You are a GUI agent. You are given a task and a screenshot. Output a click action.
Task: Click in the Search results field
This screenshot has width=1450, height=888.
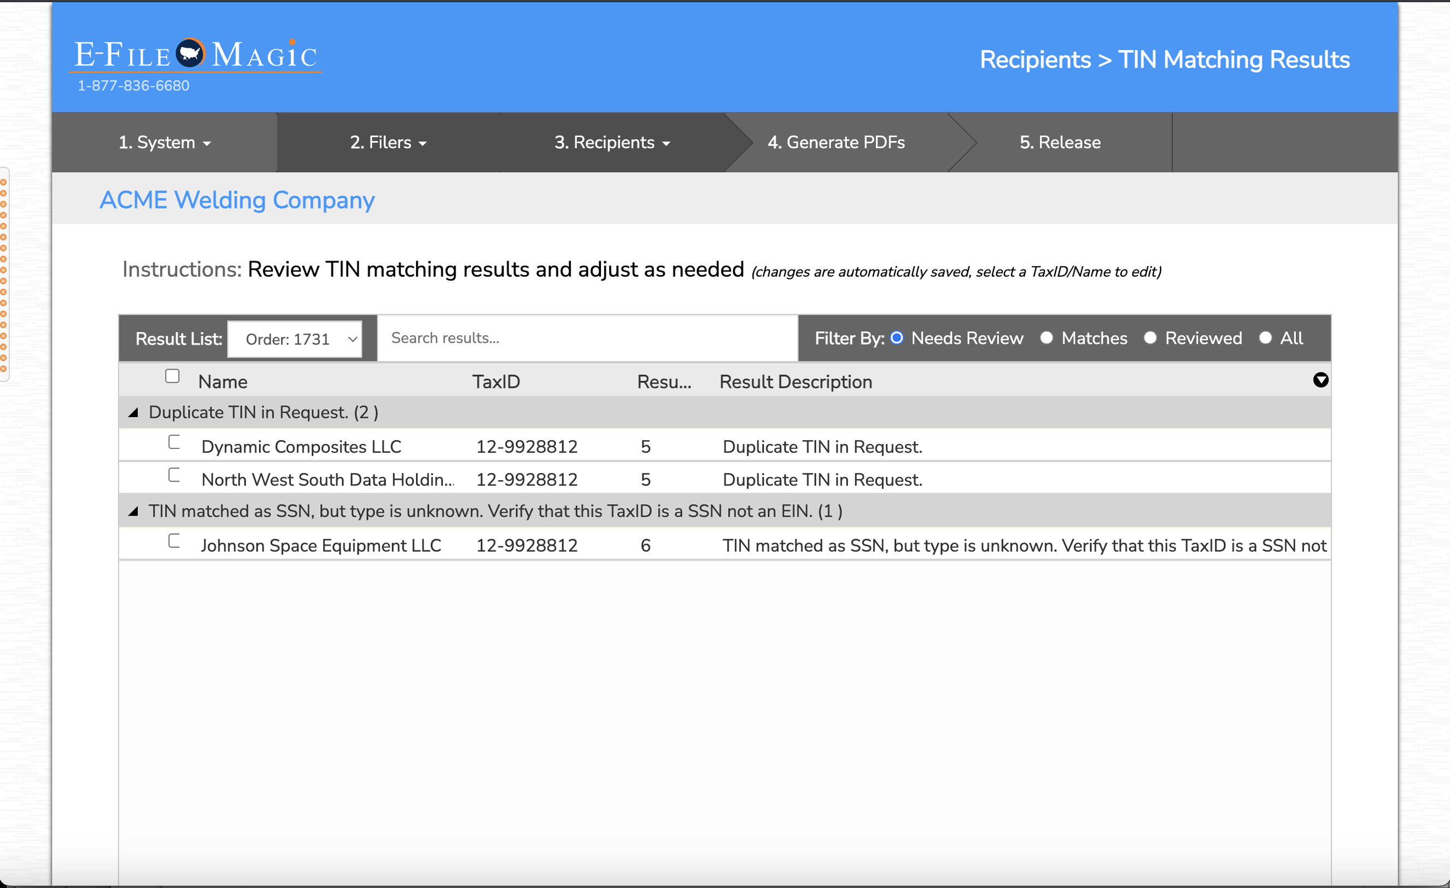[x=587, y=338]
